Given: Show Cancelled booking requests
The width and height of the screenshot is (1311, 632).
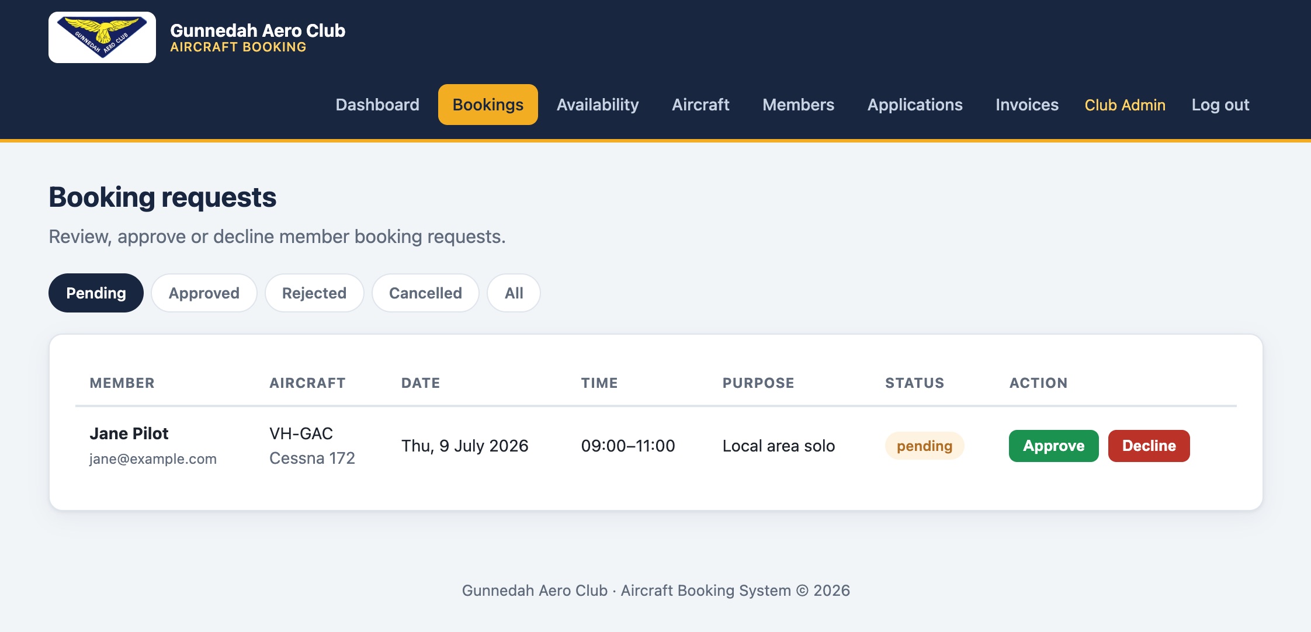Looking at the screenshot, I should coord(425,293).
